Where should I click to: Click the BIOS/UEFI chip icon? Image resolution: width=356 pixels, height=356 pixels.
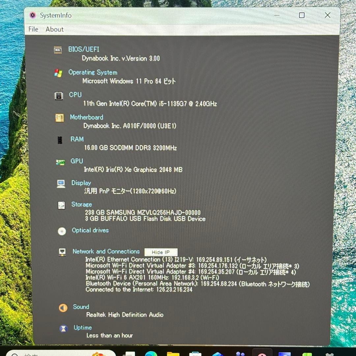58,50
